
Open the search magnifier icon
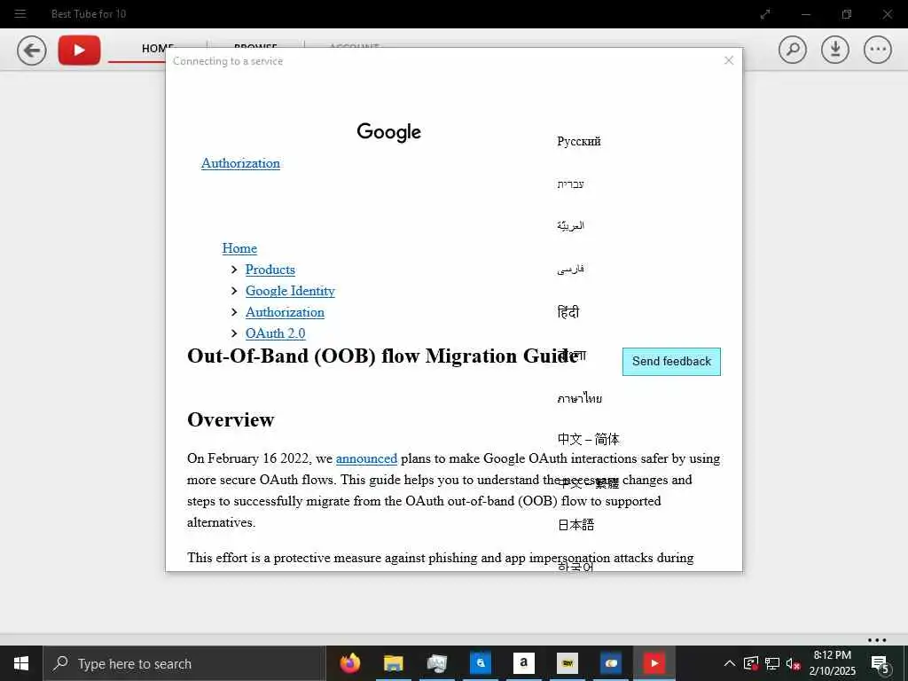click(792, 50)
